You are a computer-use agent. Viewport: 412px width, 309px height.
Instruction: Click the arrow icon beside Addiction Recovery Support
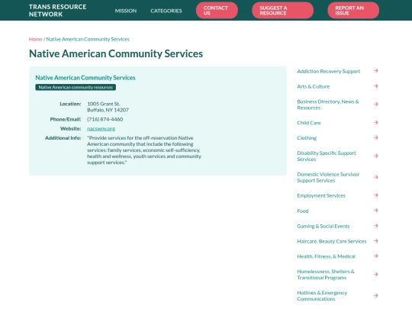pos(376,71)
